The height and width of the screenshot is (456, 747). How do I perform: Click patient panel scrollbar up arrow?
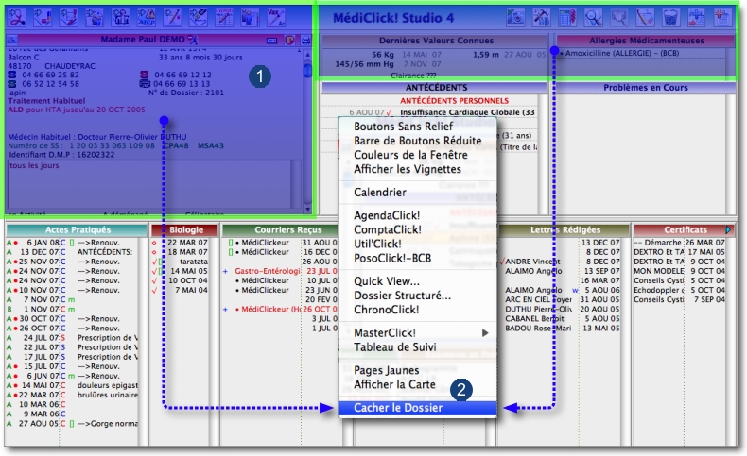(x=307, y=56)
